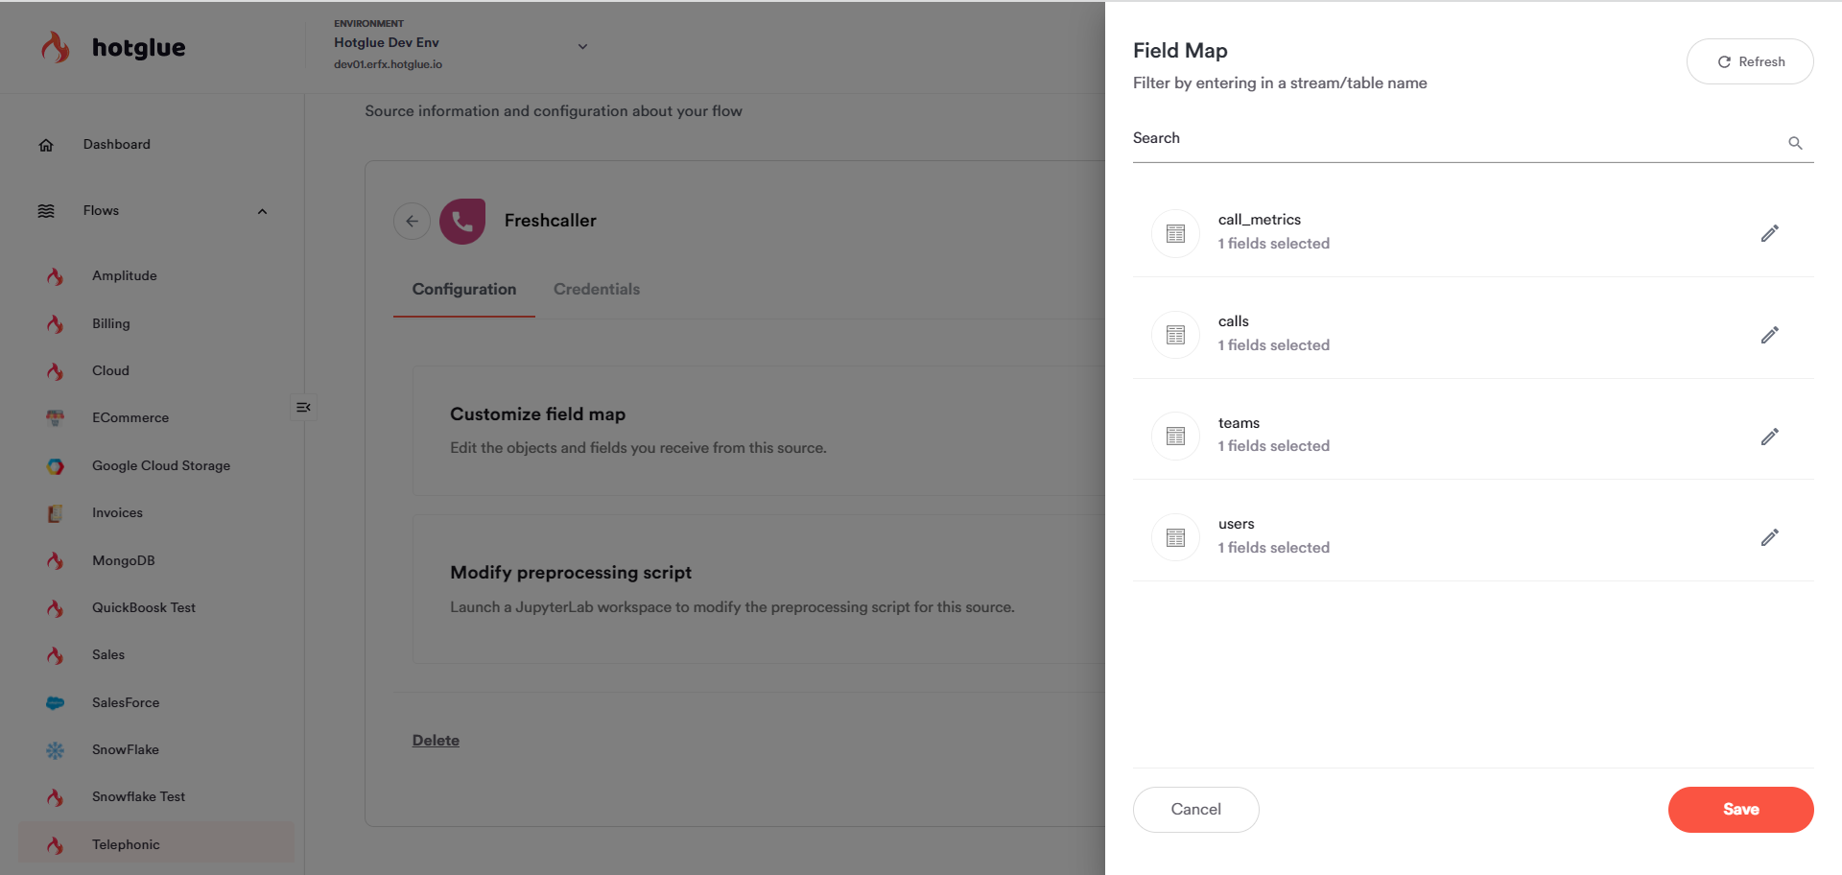Image resolution: width=1842 pixels, height=875 pixels.
Task: Click the pencil icon for calls
Action: [x=1769, y=335]
